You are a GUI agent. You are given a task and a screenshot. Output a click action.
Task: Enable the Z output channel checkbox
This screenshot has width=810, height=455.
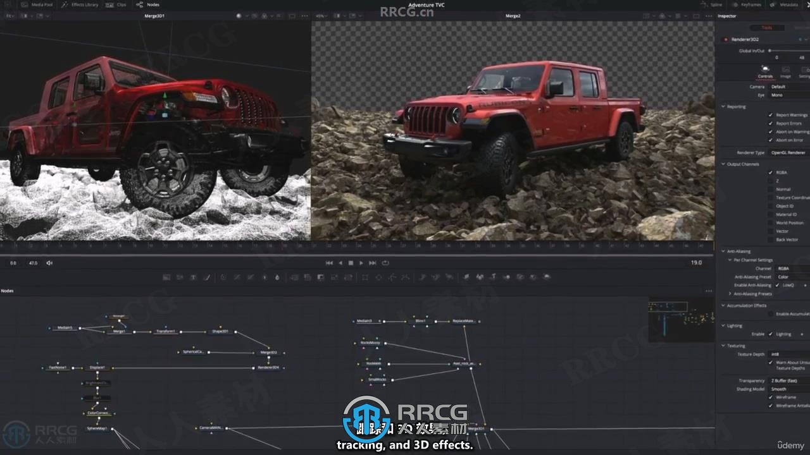[x=770, y=181]
